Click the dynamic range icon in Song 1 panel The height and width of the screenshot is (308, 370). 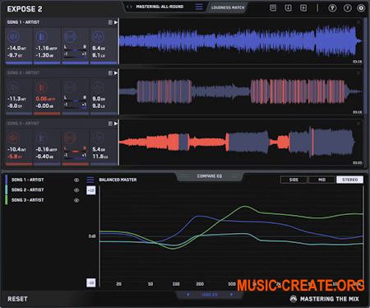pos(99,36)
